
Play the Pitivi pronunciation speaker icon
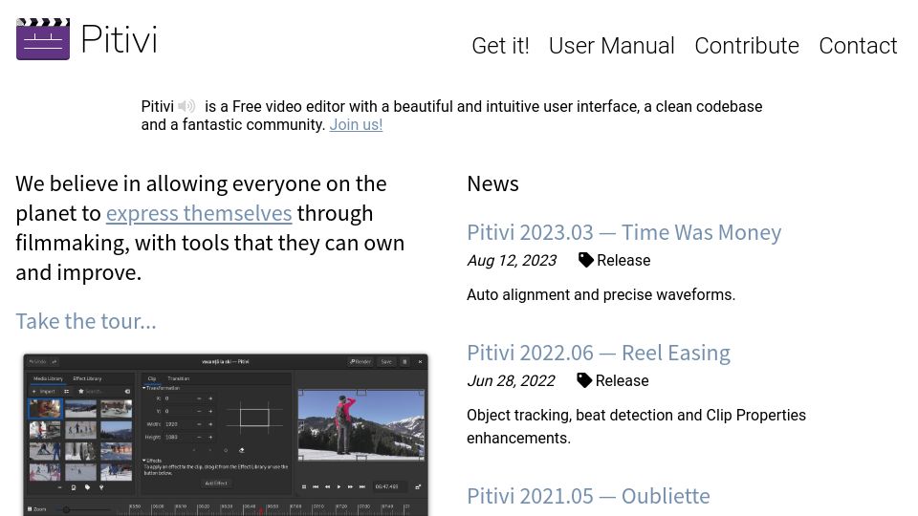tap(186, 106)
